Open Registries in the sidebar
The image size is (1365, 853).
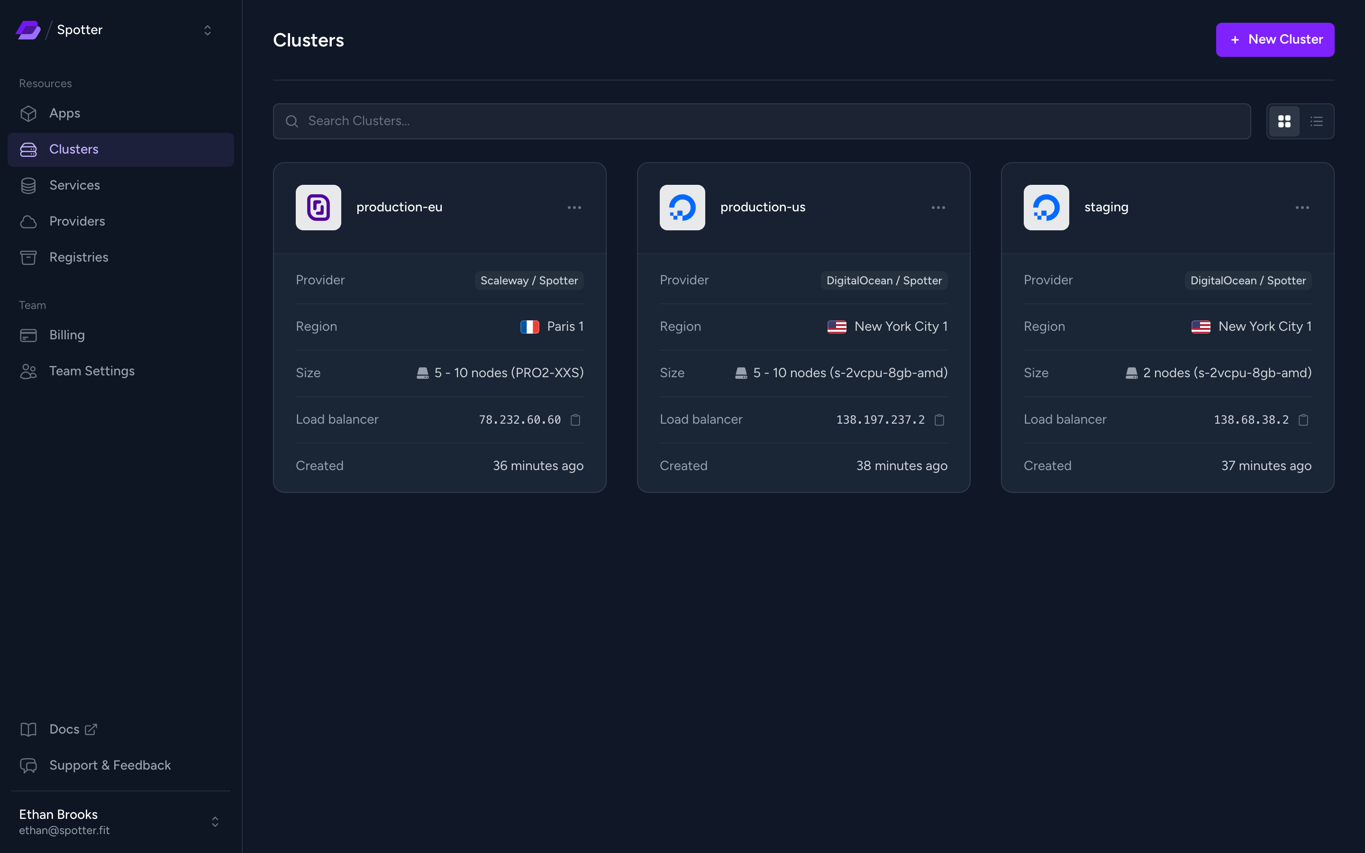(x=121, y=258)
